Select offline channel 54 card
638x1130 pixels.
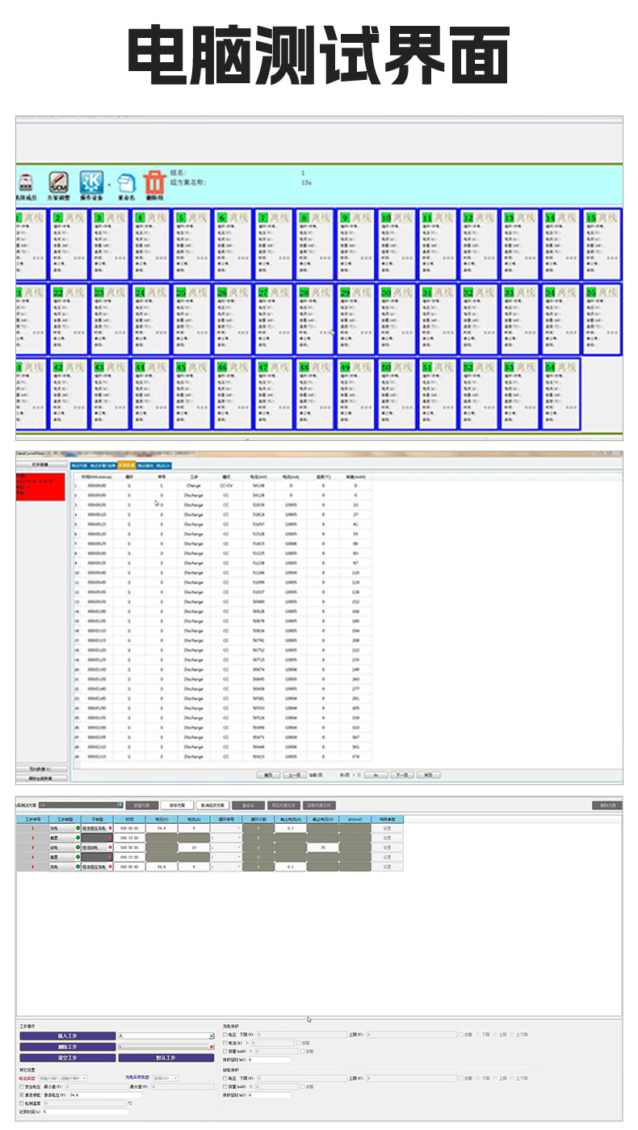[x=560, y=393]
